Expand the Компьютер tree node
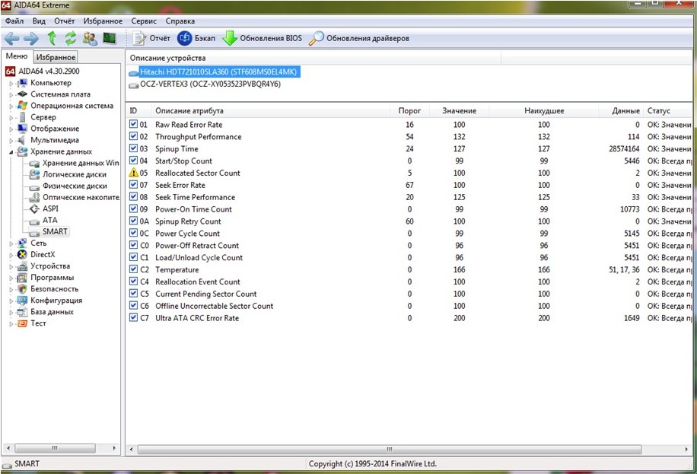 11,83
